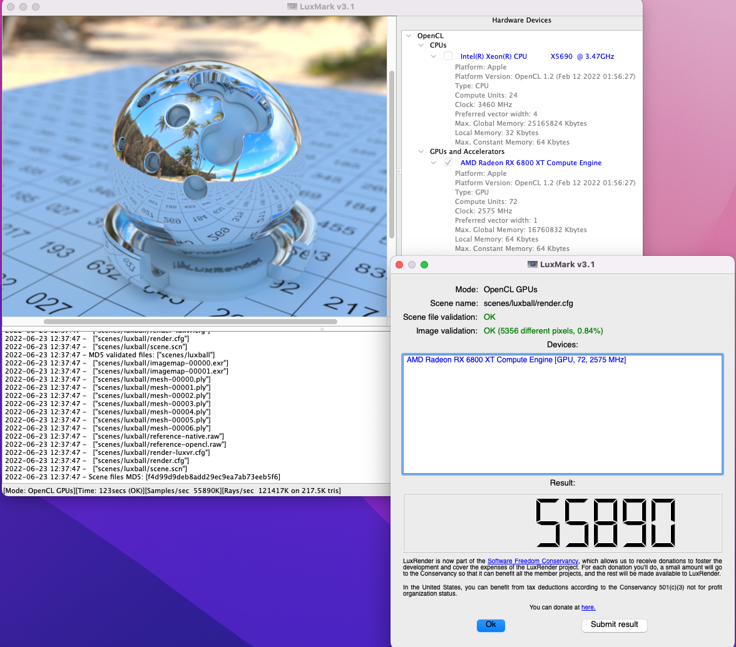Collapse the CPUs tree group

[x=421, y=45]
